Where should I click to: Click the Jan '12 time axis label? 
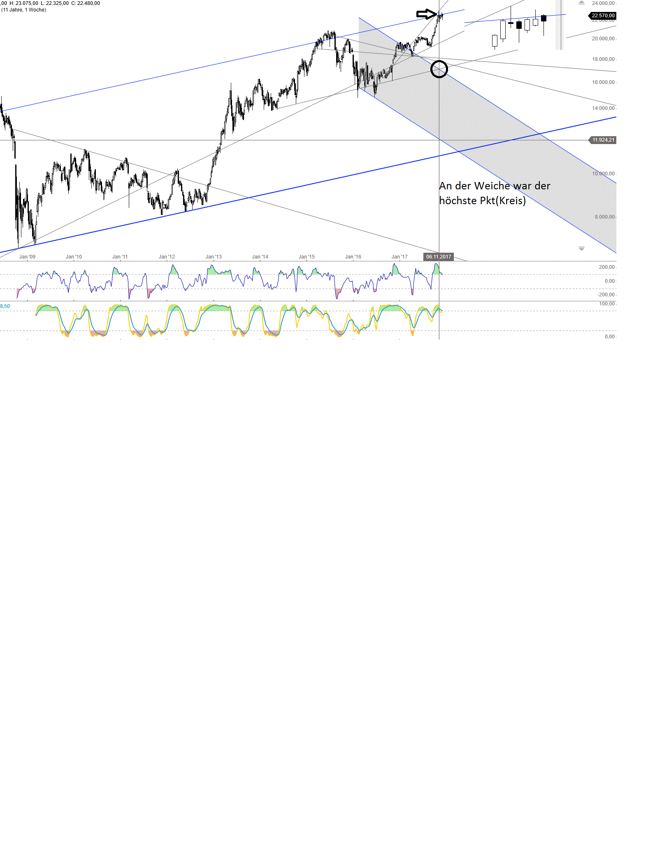pos(167,257)
